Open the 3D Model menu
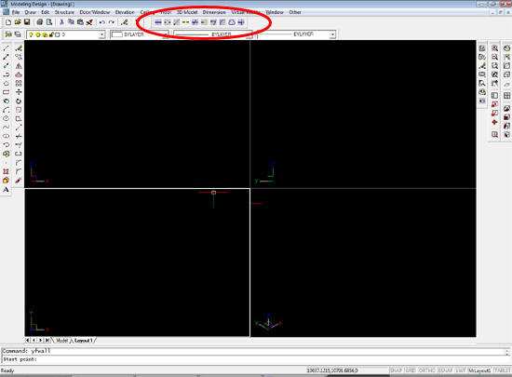Image resolution: width=512 pixels, height=377 pixels. pos(187,12)
